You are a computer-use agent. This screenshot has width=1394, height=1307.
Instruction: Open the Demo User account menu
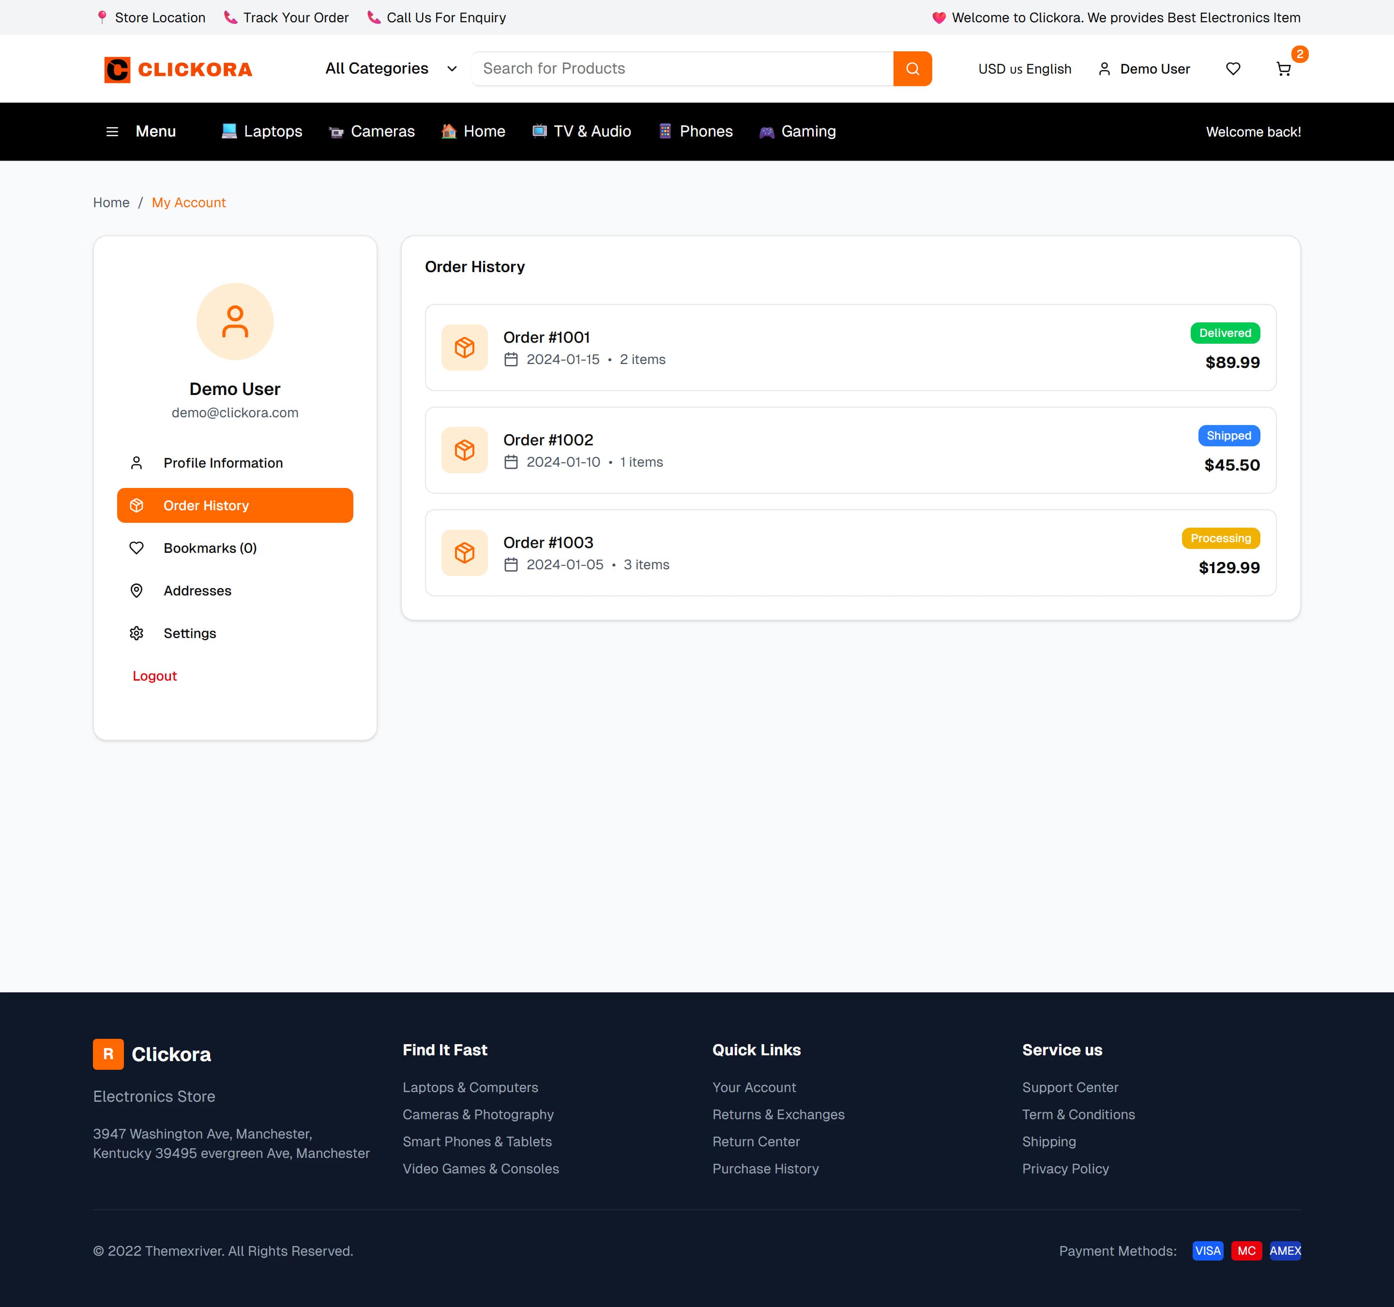point(1144,69)
